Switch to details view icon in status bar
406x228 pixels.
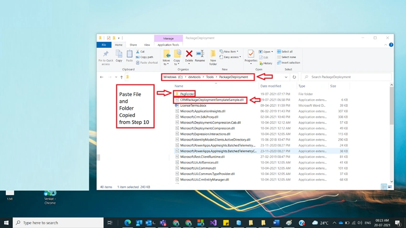tap(384, 187)
